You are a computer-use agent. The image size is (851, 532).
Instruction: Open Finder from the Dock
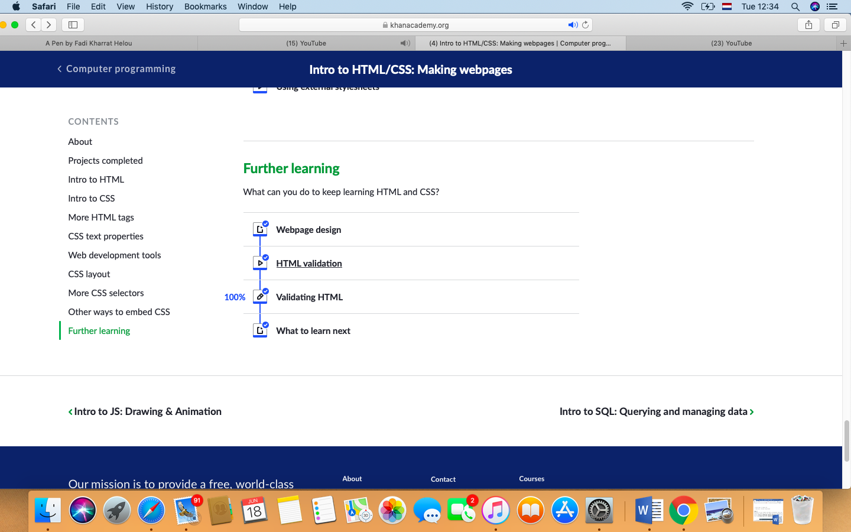48,510
